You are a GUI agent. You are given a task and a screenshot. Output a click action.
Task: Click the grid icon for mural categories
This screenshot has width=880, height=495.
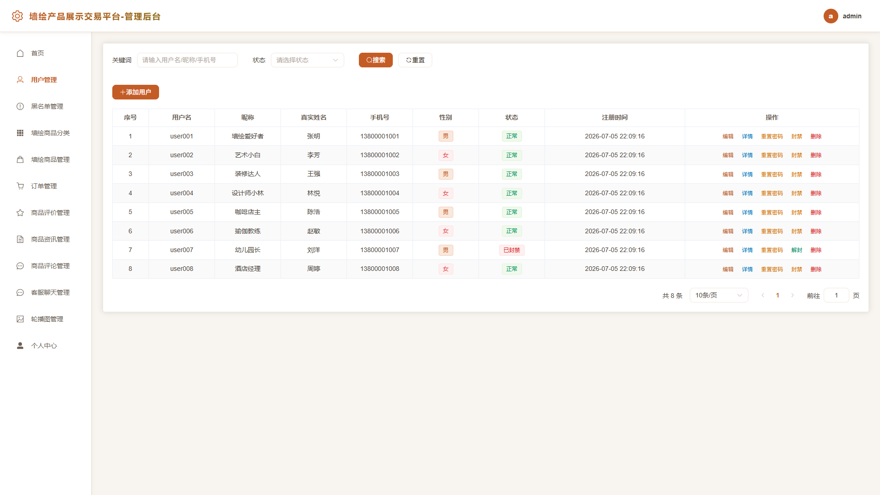pos(20,133)
